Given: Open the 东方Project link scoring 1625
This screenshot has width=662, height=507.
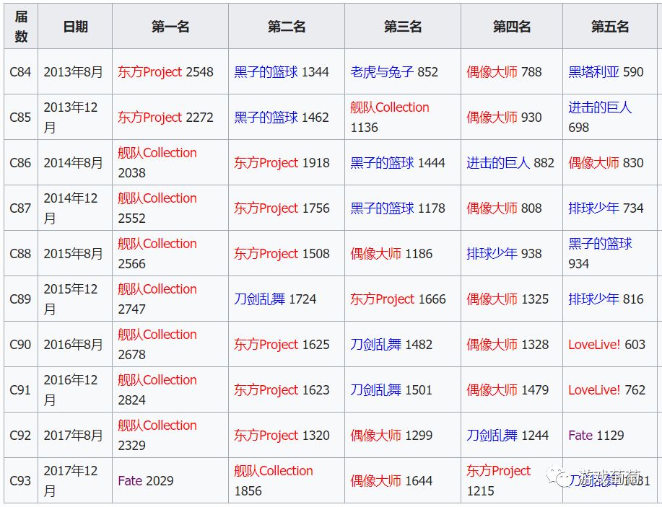Looking at the screenshot, I should (x=266, y=345).
